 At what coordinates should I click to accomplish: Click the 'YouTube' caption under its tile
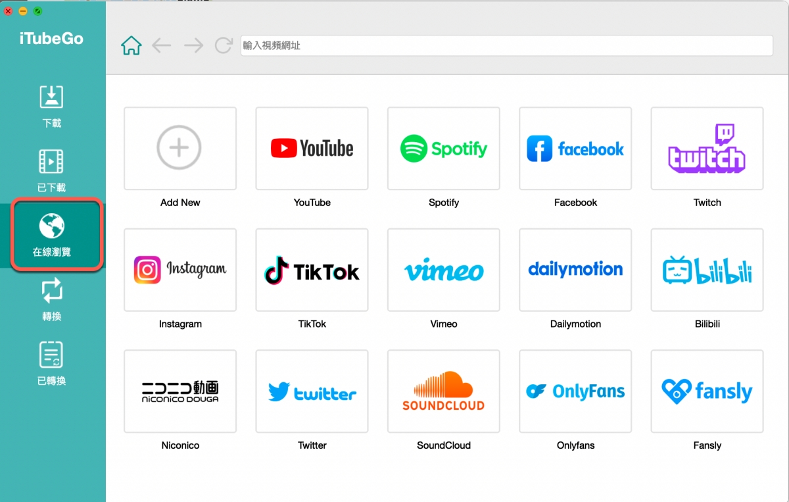click(312, 203)
